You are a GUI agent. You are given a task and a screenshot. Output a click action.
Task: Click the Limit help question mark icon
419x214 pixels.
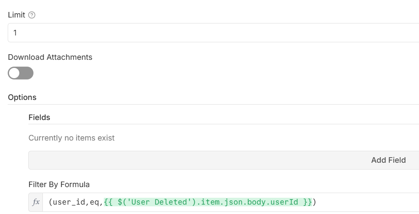[x=32, y=15]
